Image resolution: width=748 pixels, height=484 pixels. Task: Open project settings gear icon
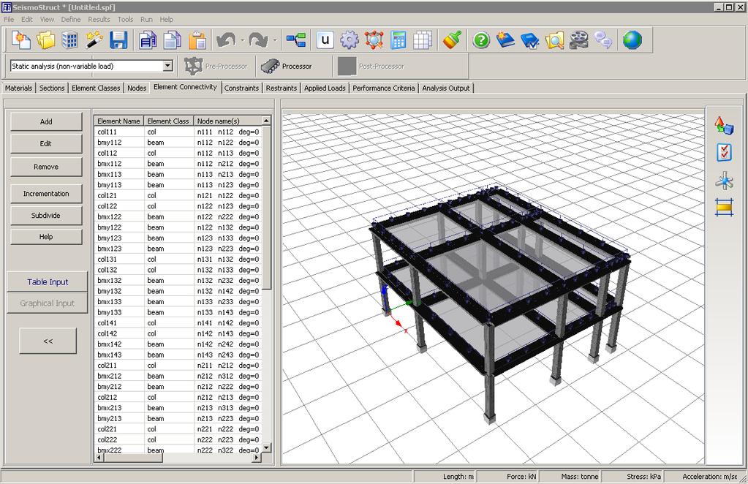(350, 40)
